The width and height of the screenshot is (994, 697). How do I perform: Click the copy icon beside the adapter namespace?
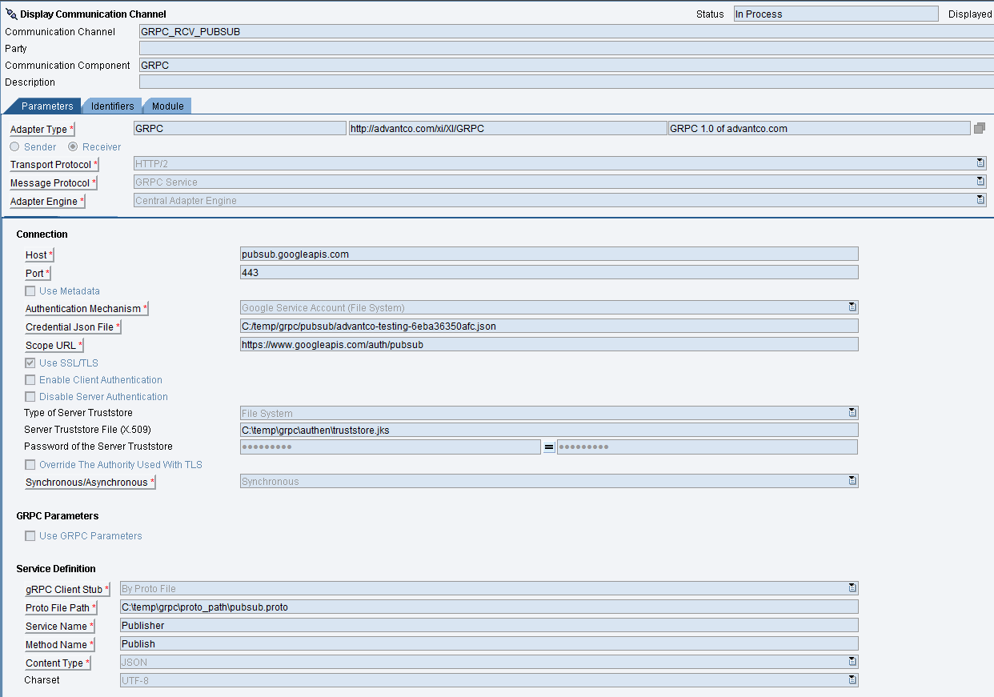[980, 128]
